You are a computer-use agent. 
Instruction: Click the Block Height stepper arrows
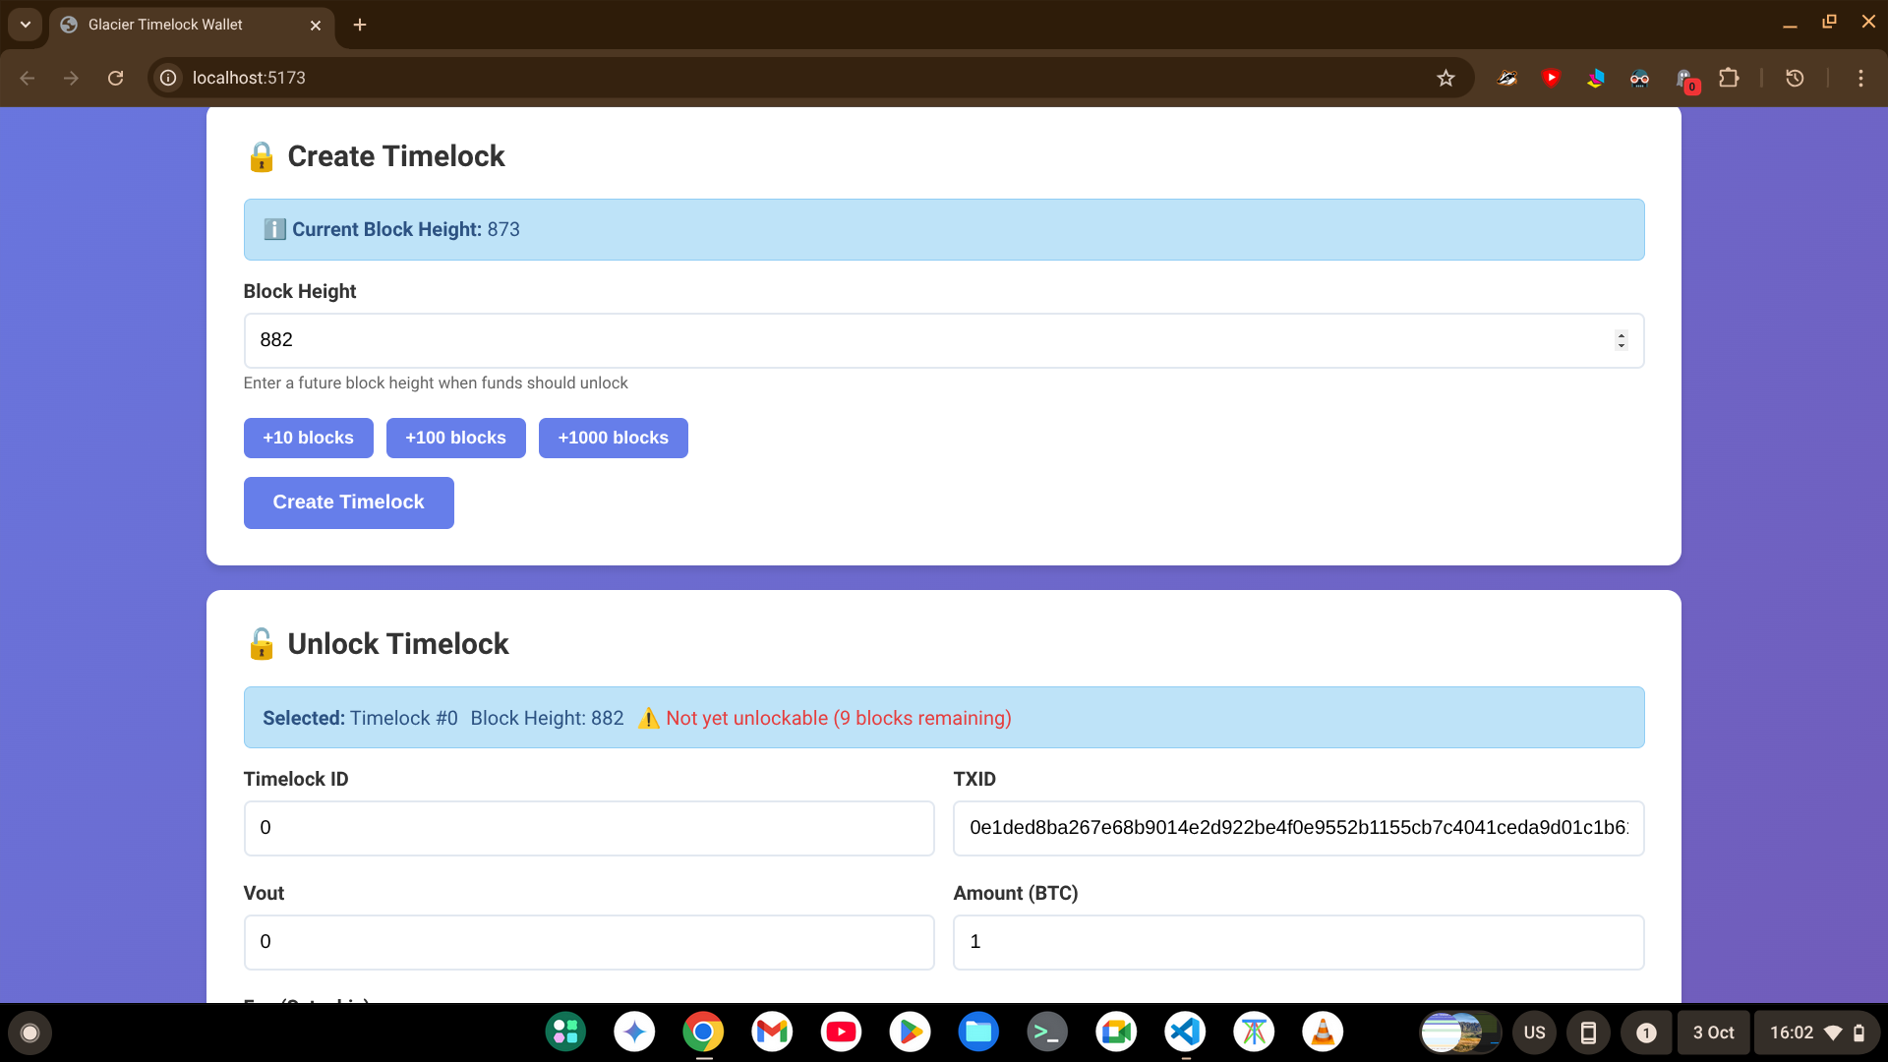click(1621, 340)
